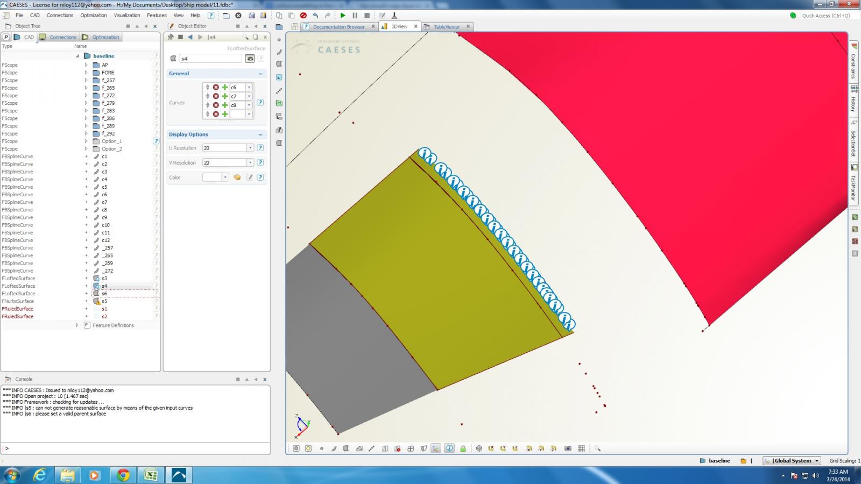Toggle the grid display icon in 3D toolbar

(x=581, y=448)
